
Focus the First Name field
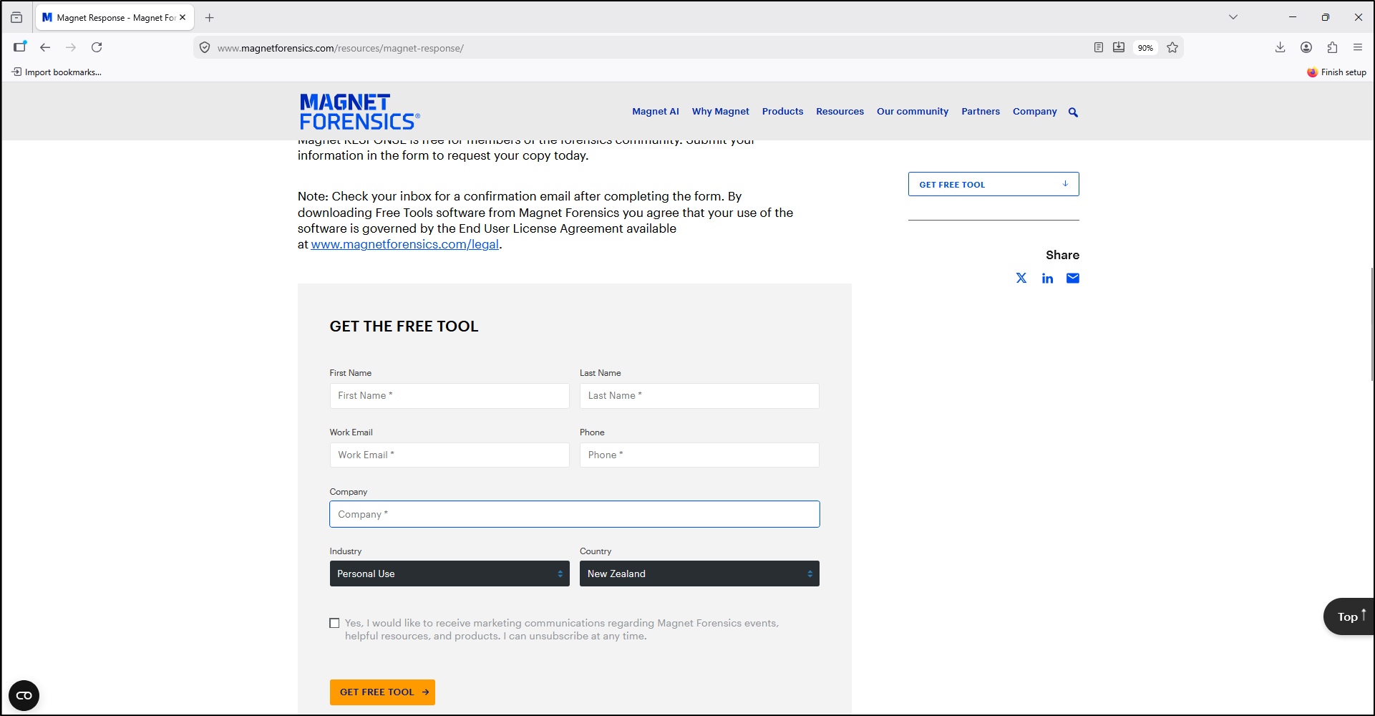[450, 395]
